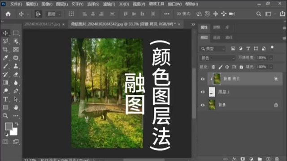287x161 pixels.
Task: Select the Lasso tool
Action: coord(5,41)
